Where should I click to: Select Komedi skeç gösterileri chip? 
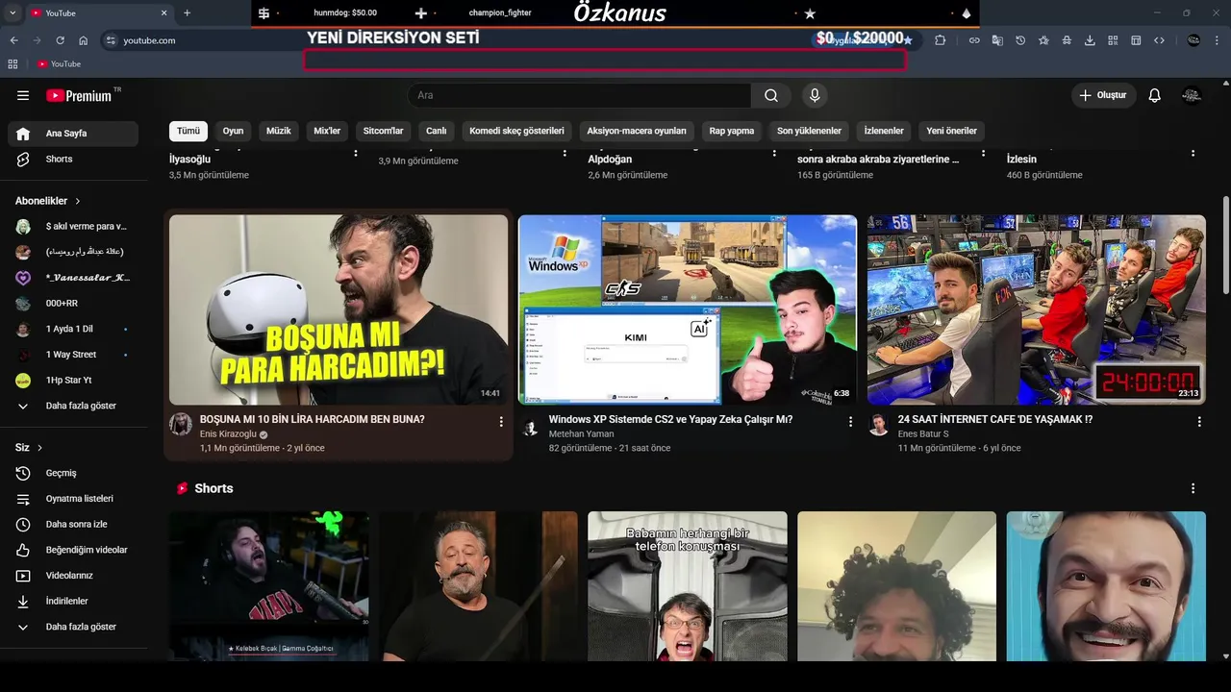click(516, 131)
